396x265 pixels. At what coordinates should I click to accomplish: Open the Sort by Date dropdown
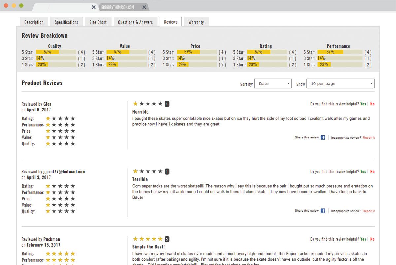pos(273,83)
